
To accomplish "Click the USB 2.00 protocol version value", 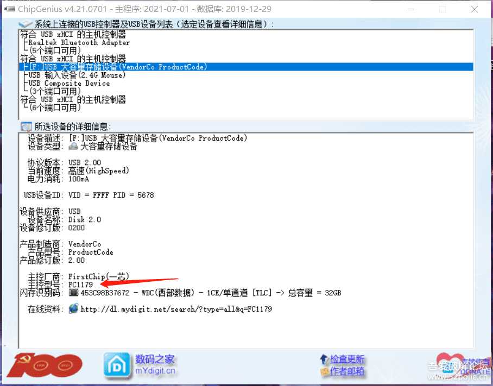I will click(85, 162).
